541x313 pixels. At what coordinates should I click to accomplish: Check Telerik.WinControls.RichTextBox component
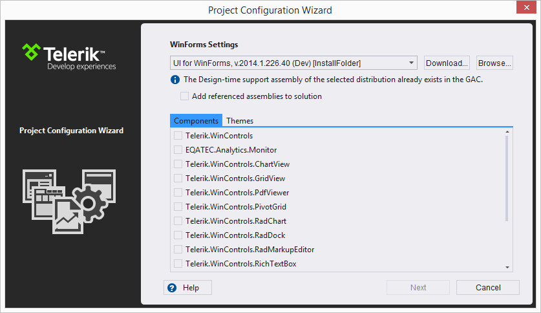(x=178, y=264)
